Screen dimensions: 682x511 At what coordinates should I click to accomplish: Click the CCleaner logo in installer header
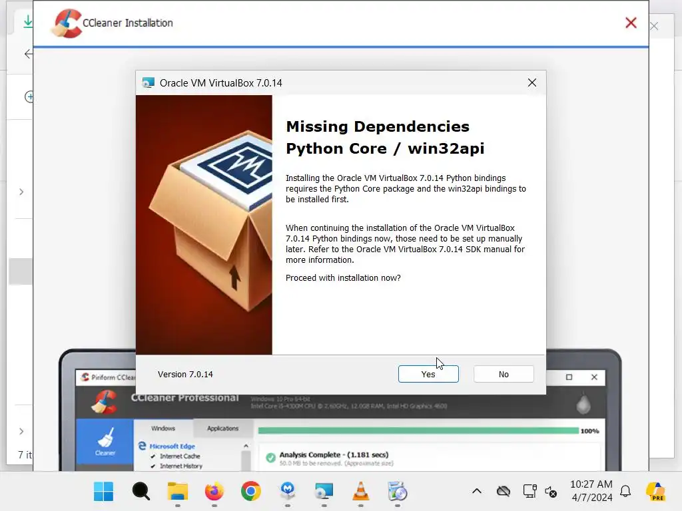[67, 23]
